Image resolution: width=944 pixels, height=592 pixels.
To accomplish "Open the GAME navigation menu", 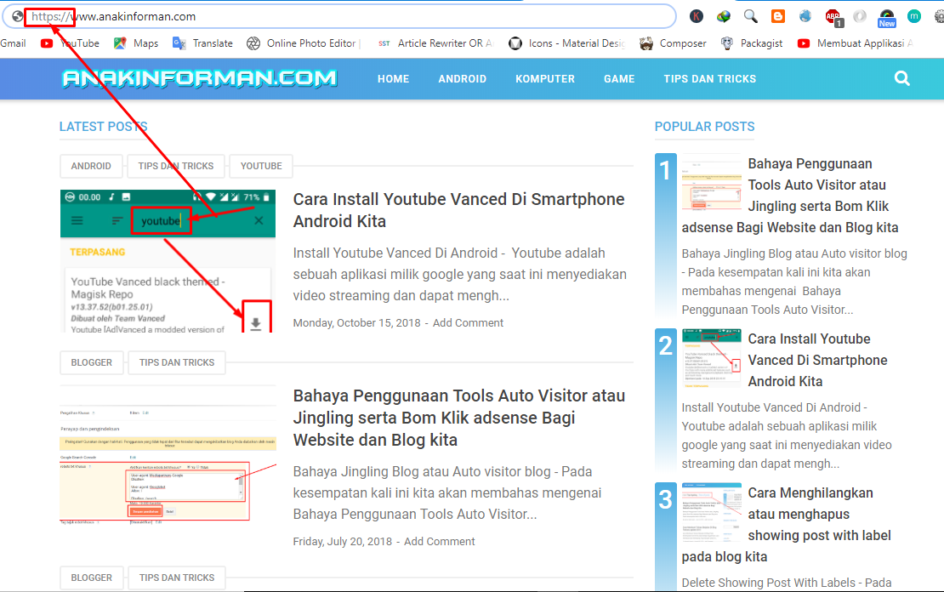I will (619, 79).
